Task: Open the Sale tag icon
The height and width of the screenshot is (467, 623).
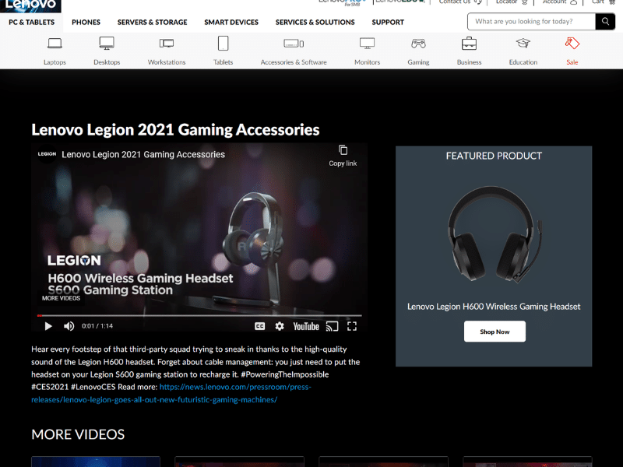Action: click(x=572, y=44)
